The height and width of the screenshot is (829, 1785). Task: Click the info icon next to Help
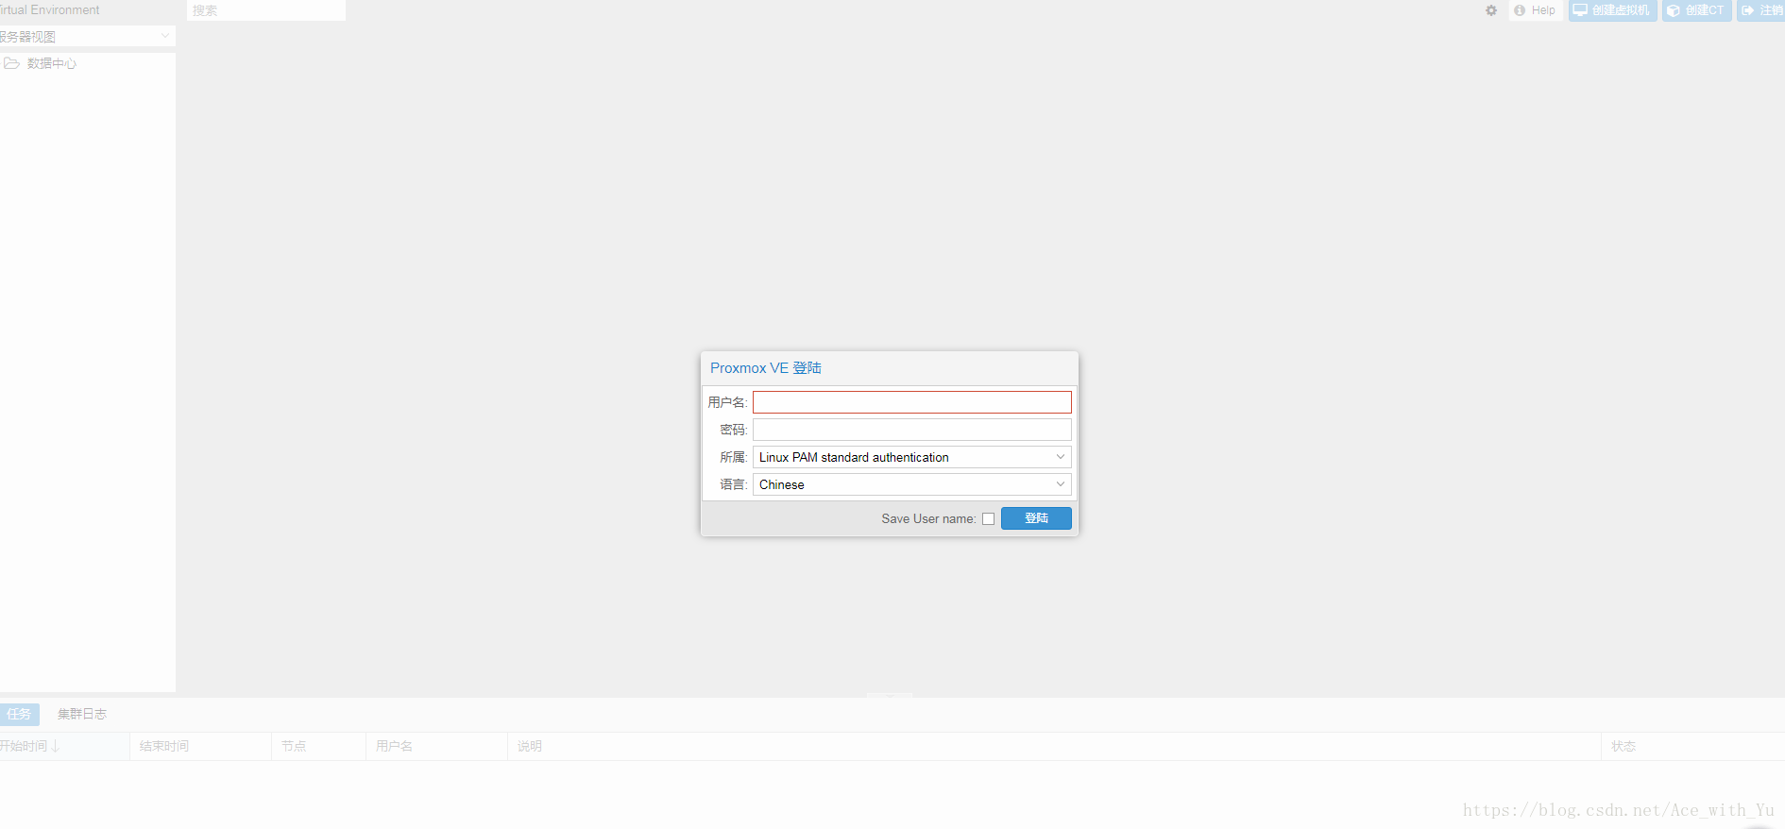point(1520,10)
